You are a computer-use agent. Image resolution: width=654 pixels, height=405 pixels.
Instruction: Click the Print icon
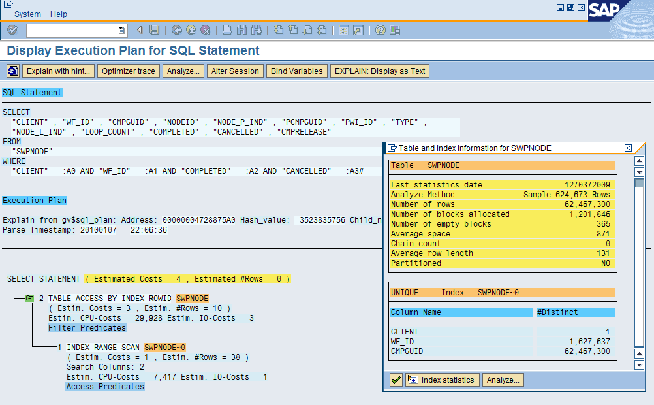pyautogui.click(x=226, y=30)
